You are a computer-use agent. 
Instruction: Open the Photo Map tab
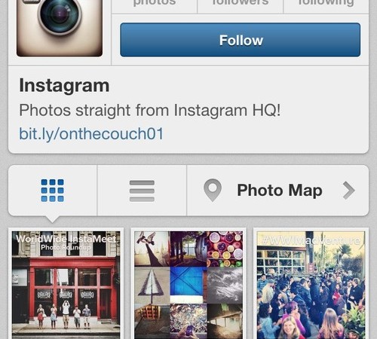click(x=277, y=191)
